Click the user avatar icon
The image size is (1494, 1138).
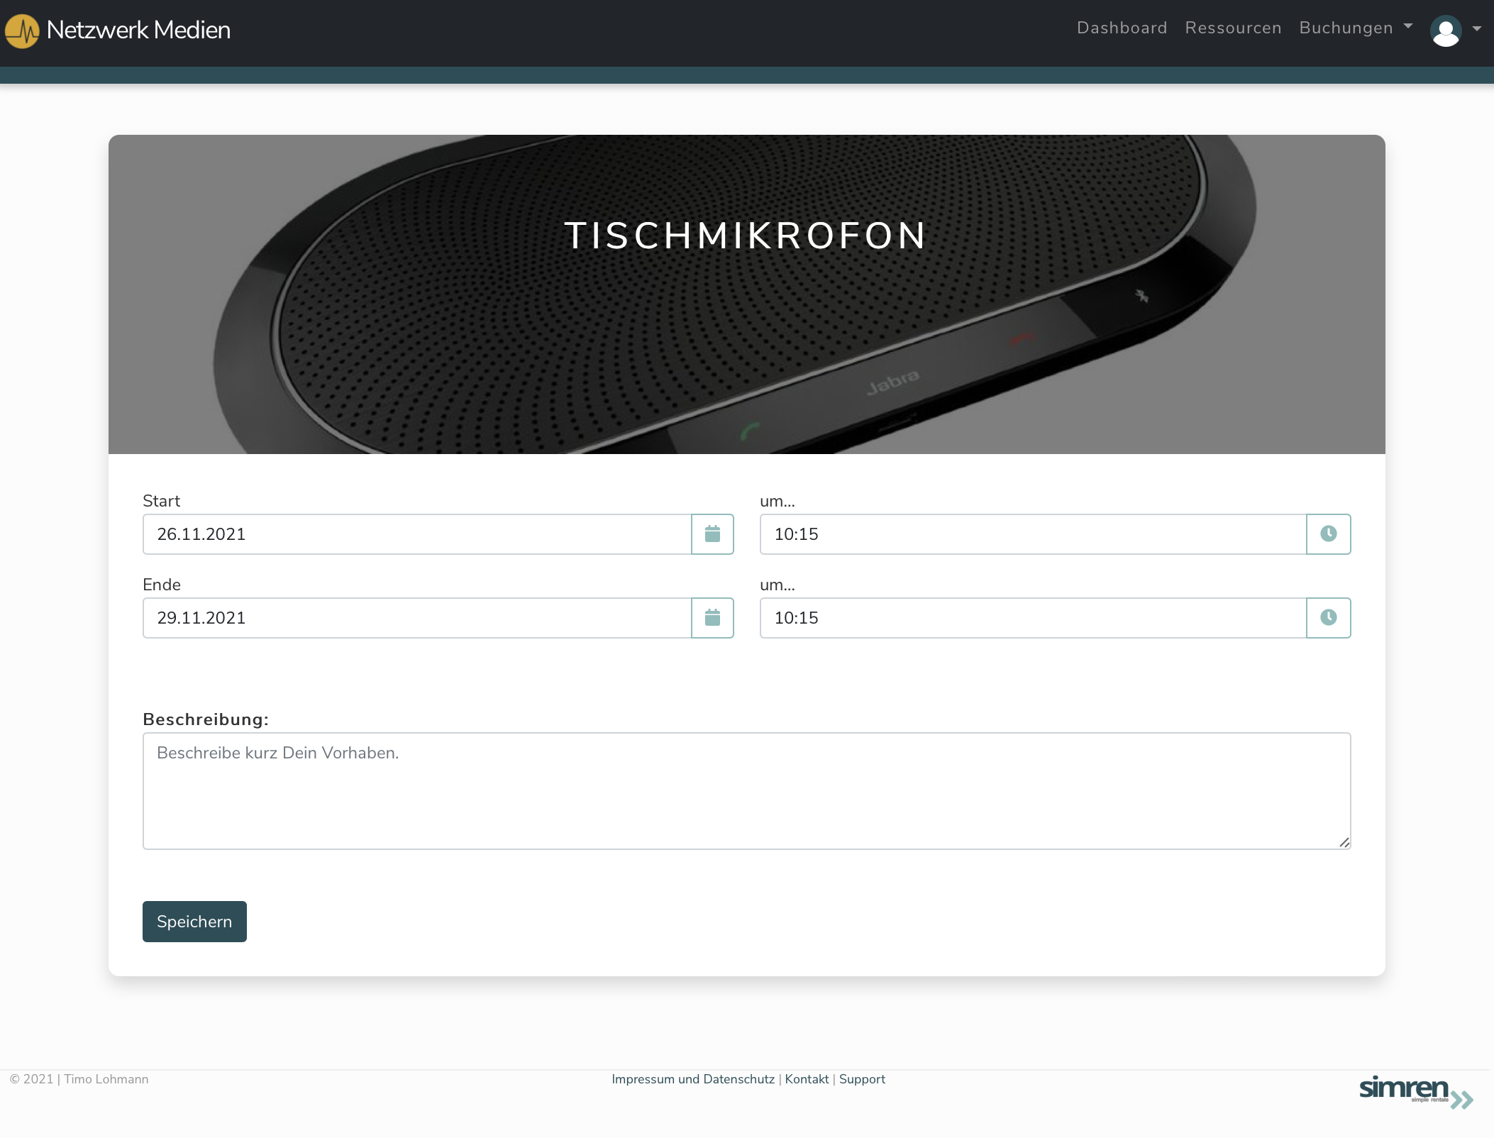[x=1445, y=31]
